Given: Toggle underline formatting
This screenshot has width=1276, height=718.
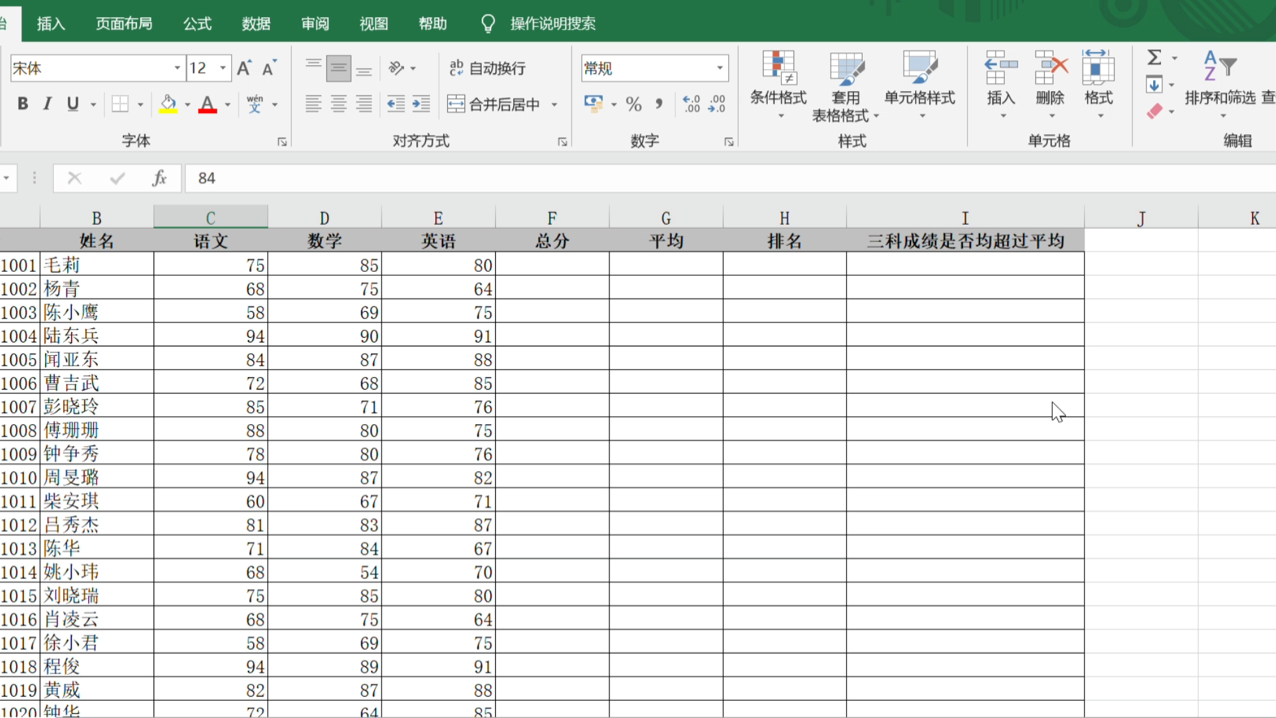Looking at the screenshot, I should coord(71,104).
